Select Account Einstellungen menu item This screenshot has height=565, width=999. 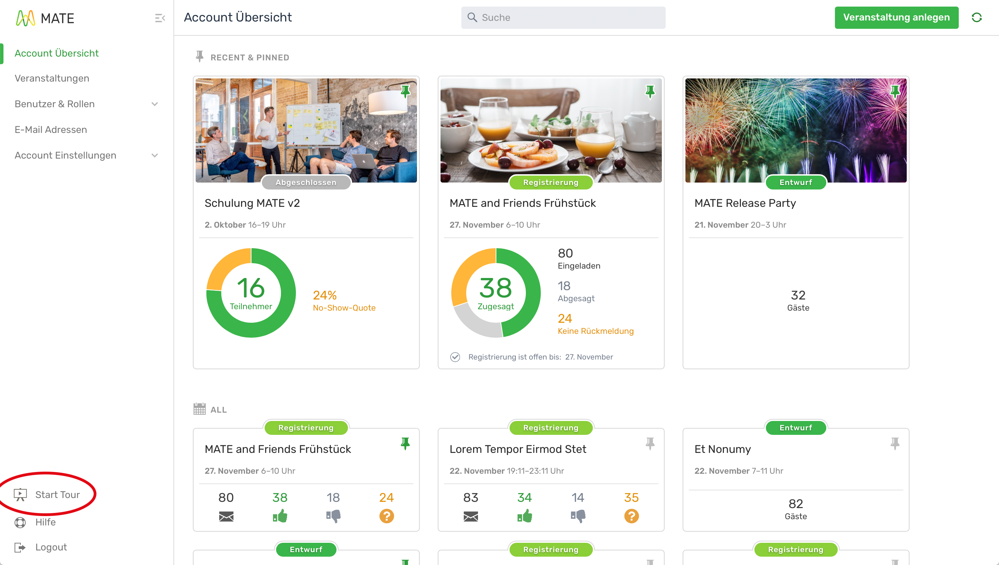66,155
